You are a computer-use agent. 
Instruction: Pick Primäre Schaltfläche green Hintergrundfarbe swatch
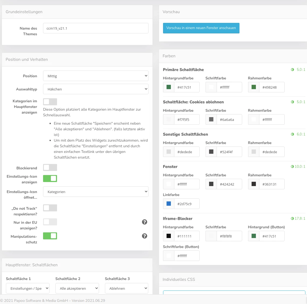click(169, 87)
